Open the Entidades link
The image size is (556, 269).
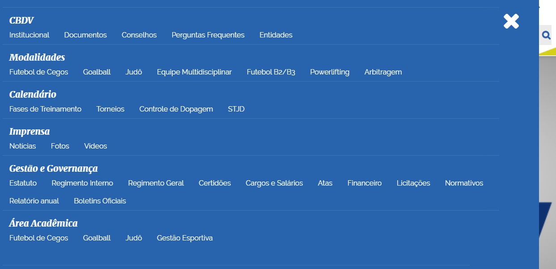coord(276,35)
